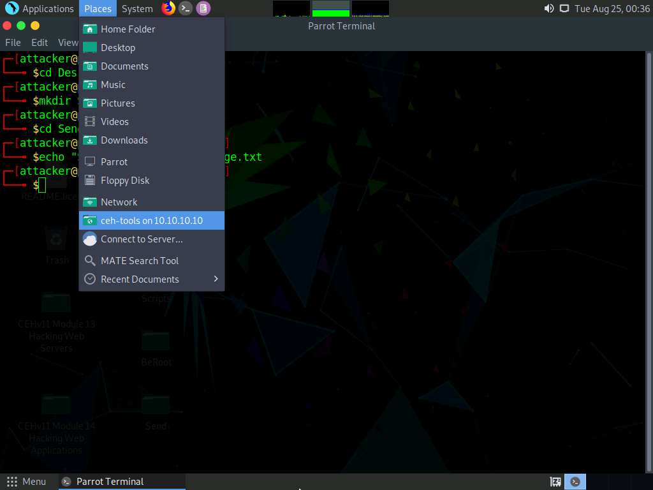The height and width of the screenshot is (490, 653).
Task: Click the Music note folder icon
Action: point(90,85)
